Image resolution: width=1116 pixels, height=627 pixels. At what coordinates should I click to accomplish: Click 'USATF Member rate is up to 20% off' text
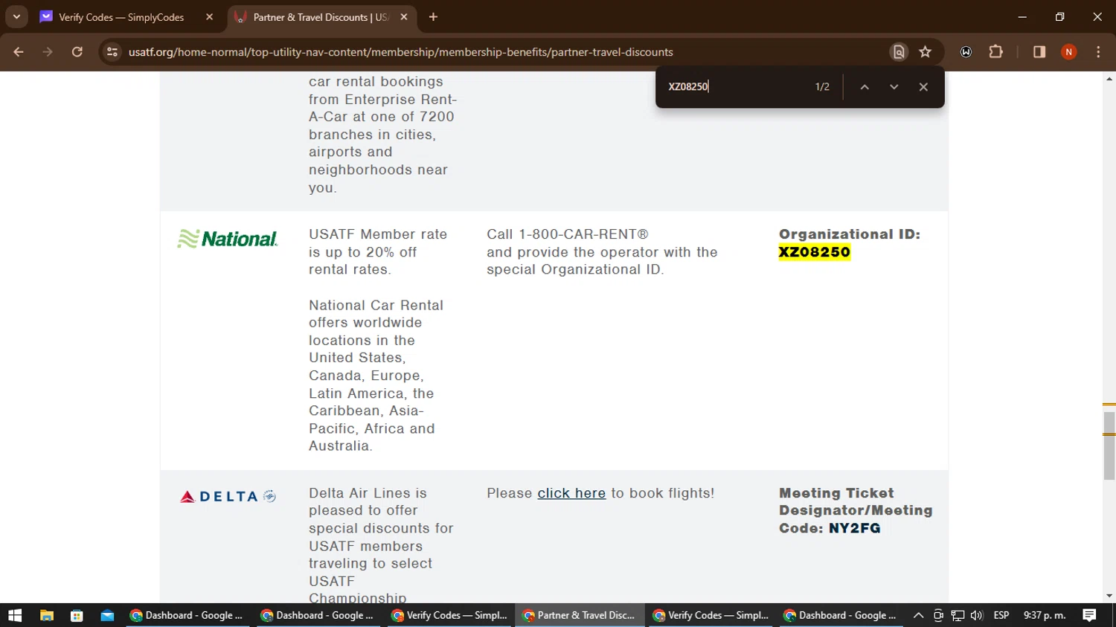point(378,252)
